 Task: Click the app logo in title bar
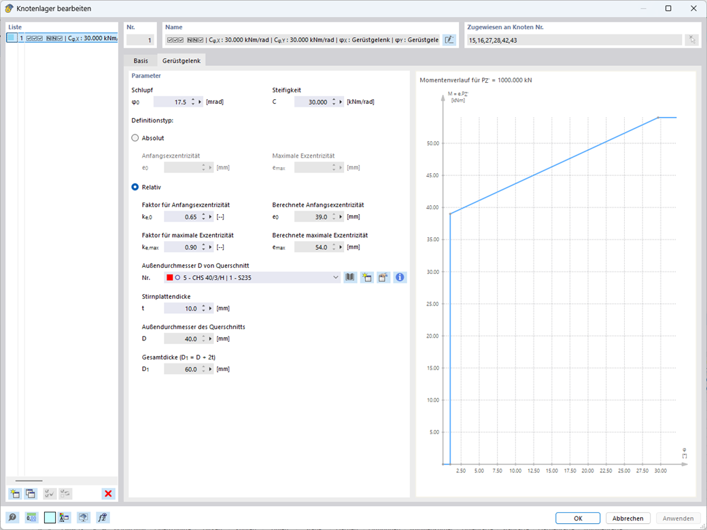pyautogui.click(x=9, y=8)
